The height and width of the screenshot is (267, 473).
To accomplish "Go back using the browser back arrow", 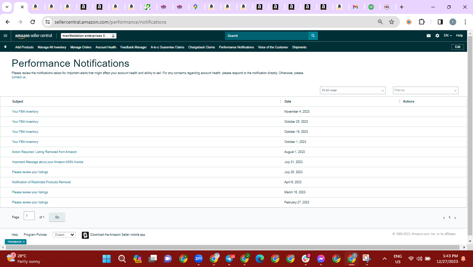I will (8, 22).
